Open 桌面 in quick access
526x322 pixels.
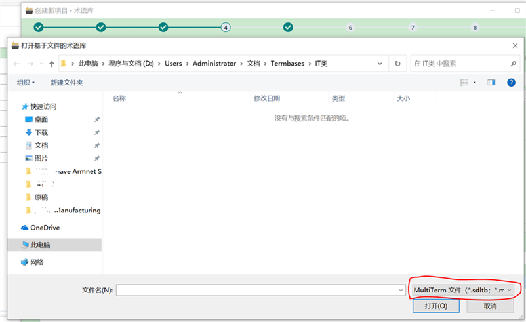click(37, 119)
